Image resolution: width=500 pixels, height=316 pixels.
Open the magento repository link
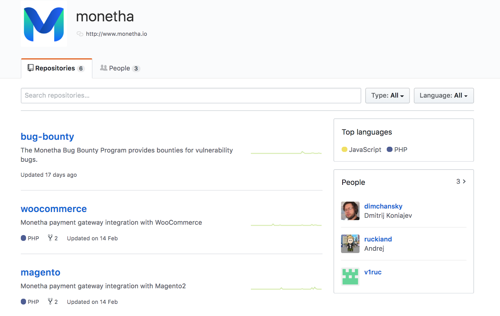coord(40,272)
